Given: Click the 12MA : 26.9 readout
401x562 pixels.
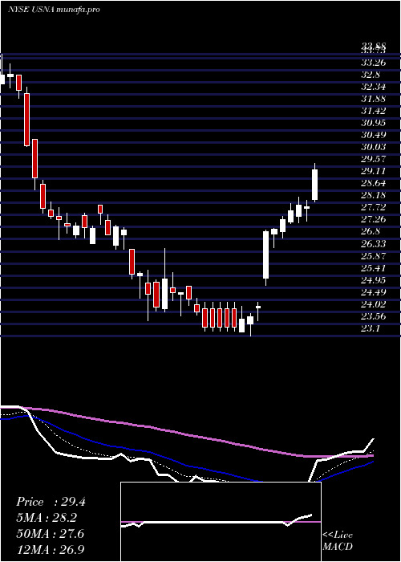Looking at the screenshot, I should (51, 549).
